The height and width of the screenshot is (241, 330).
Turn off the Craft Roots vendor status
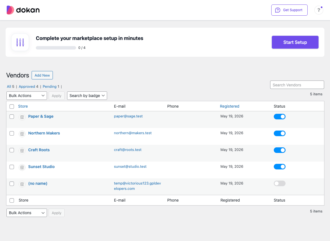point(279,150)
